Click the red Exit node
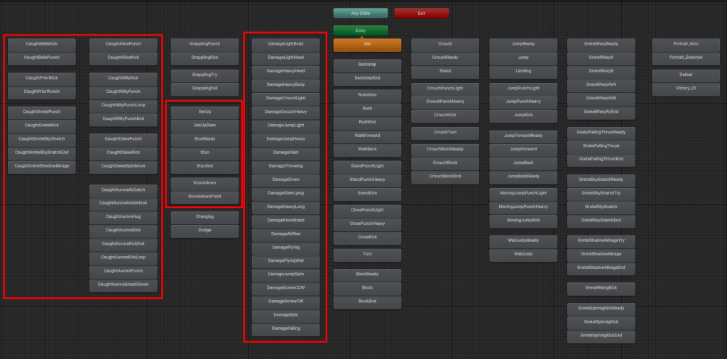The image size is (727, 359). (421, 13)
